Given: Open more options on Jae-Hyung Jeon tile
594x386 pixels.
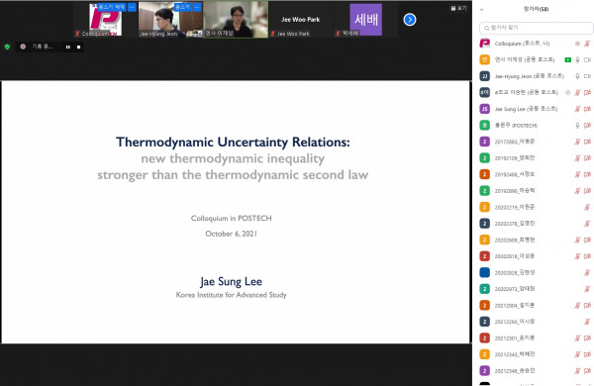Looking at the screenshot, I should [197, 7].
